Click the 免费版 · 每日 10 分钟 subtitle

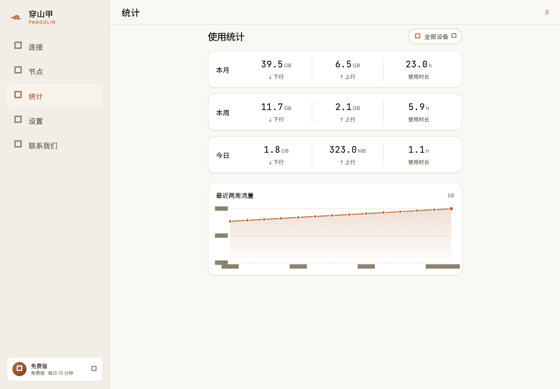pos(52,373)
